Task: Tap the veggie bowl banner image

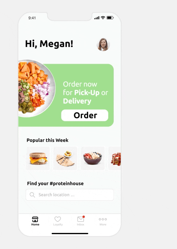Action: [x=37, y=88]
